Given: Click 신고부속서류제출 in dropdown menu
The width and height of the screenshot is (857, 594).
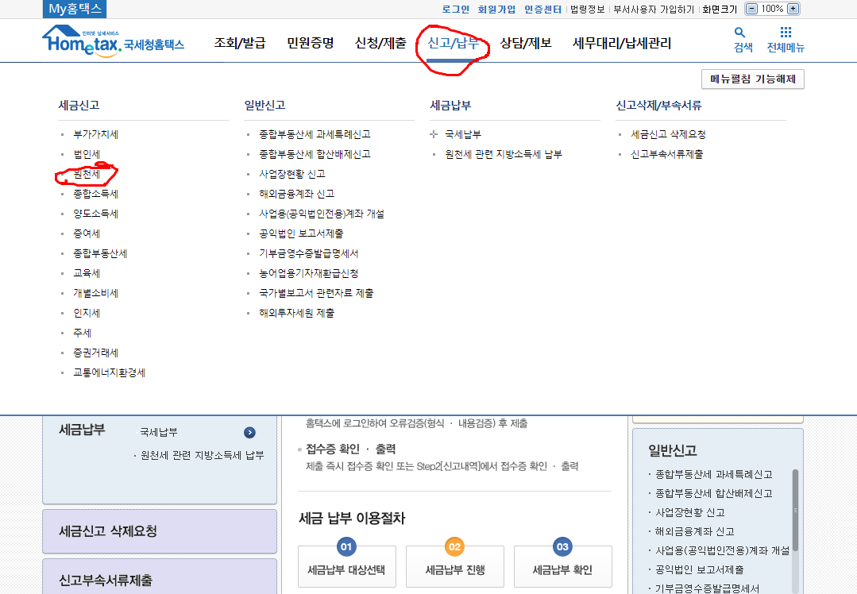Looking at the screenshot, I should [667, 154].
